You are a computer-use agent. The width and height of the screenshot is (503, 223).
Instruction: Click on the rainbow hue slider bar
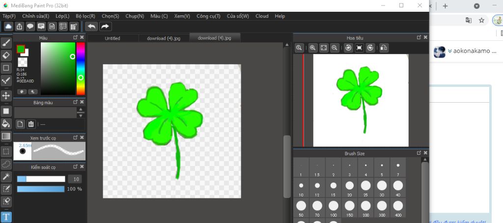[x=81, y=69]
